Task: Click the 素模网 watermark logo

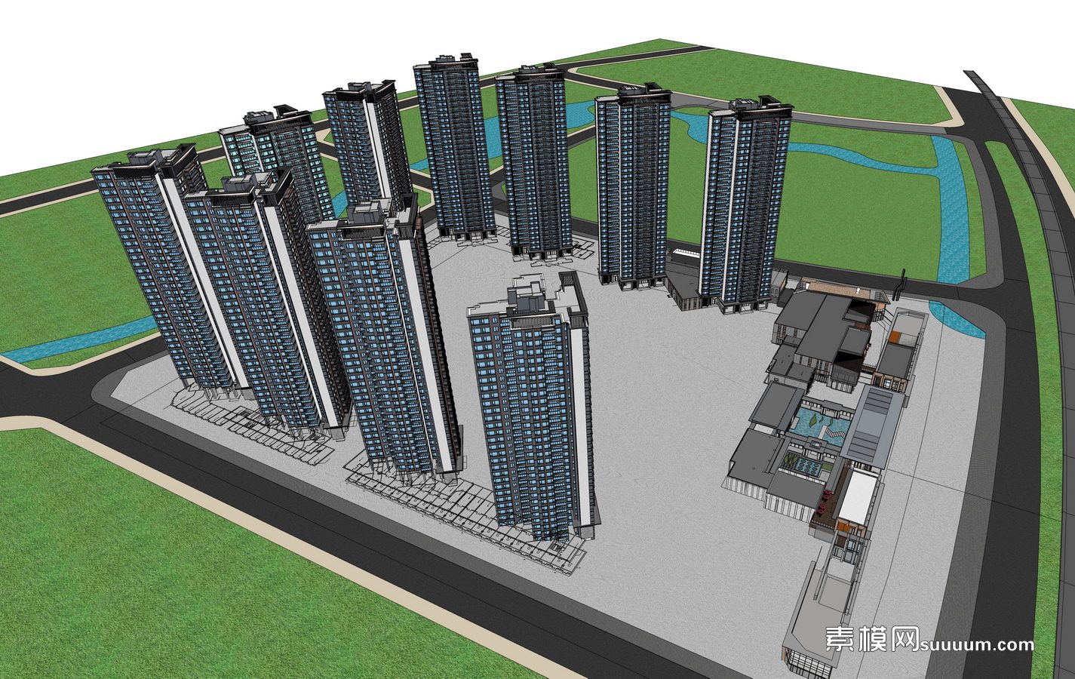Action: click(x=871, y=640)
